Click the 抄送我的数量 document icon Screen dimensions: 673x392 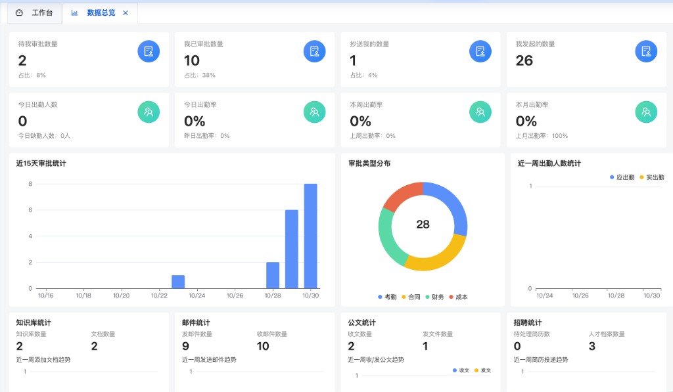coord(480,51)
